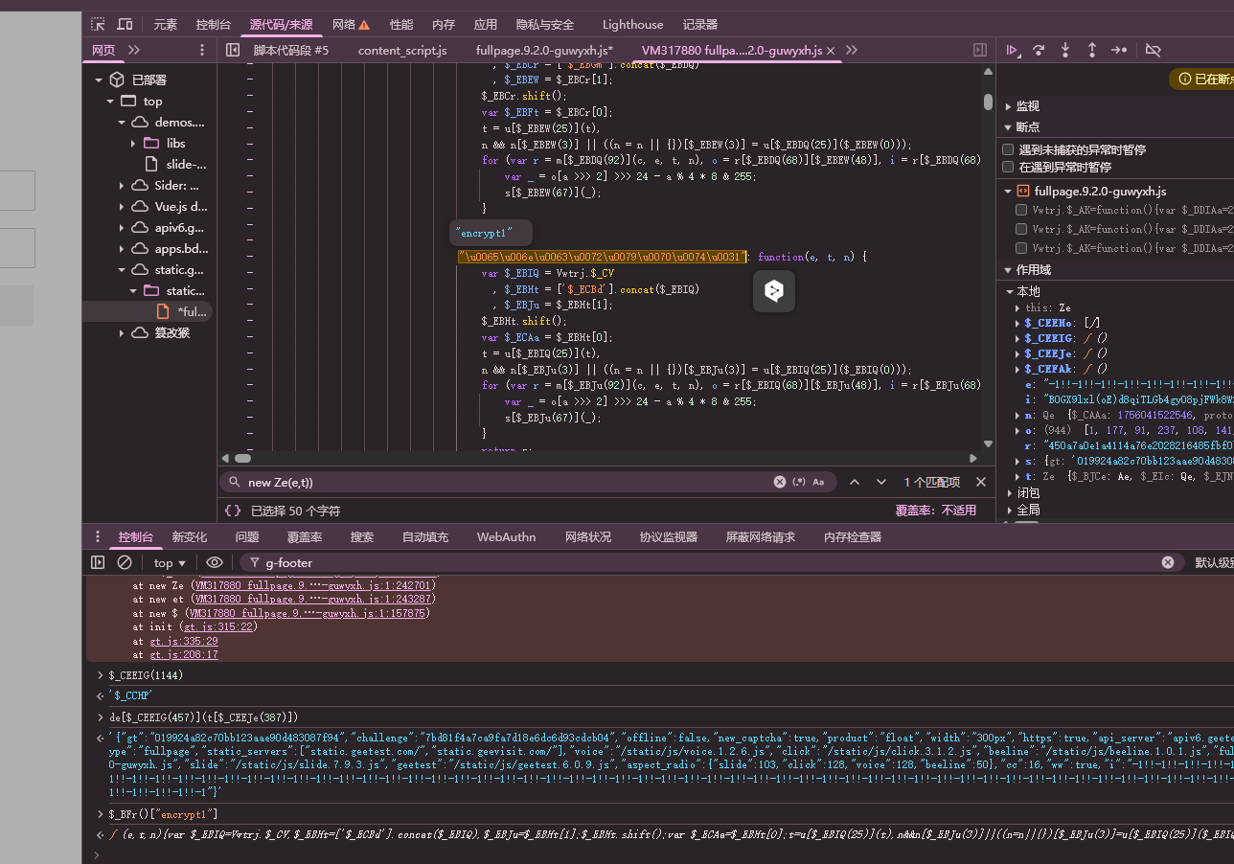
Task: Expand the libs folder
Action: click(x=133, y=143)
